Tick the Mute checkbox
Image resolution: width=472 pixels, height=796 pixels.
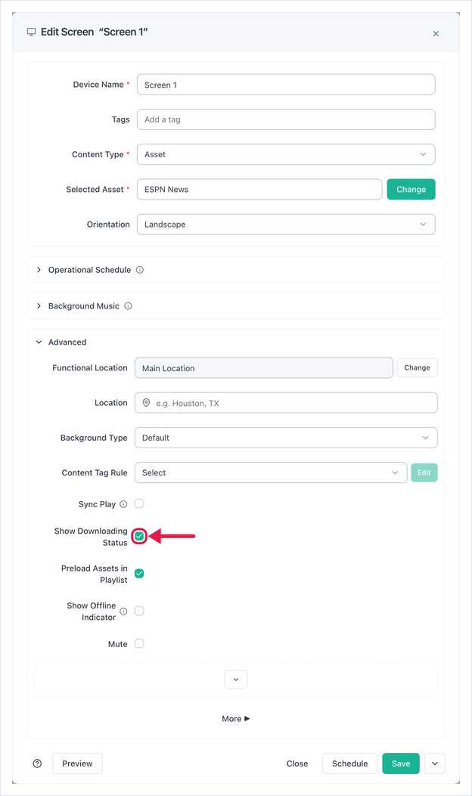139,644
